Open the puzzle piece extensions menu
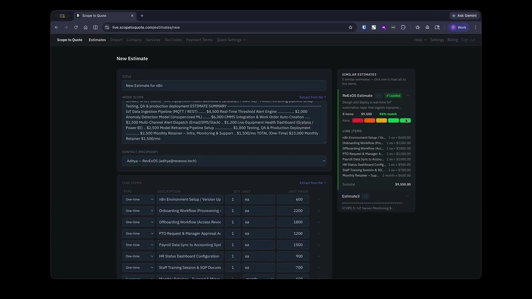The height and width of the screenshot is (299, 532). coord(403,27)
